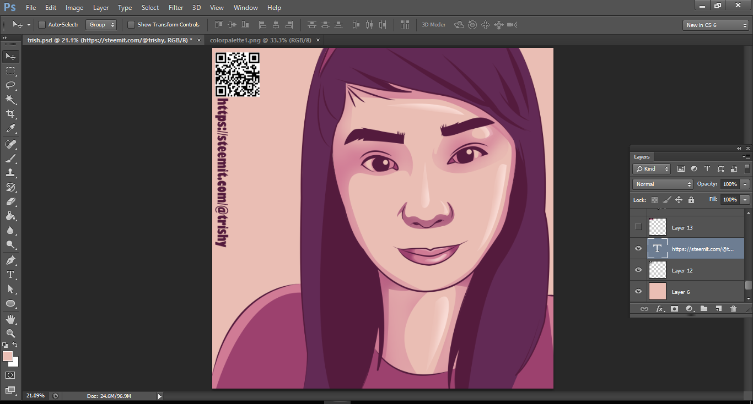Activate the Eyedropper tool
The width and height of the screenshot is (753, 404).
pyautogui.click(x=10, y=129)
